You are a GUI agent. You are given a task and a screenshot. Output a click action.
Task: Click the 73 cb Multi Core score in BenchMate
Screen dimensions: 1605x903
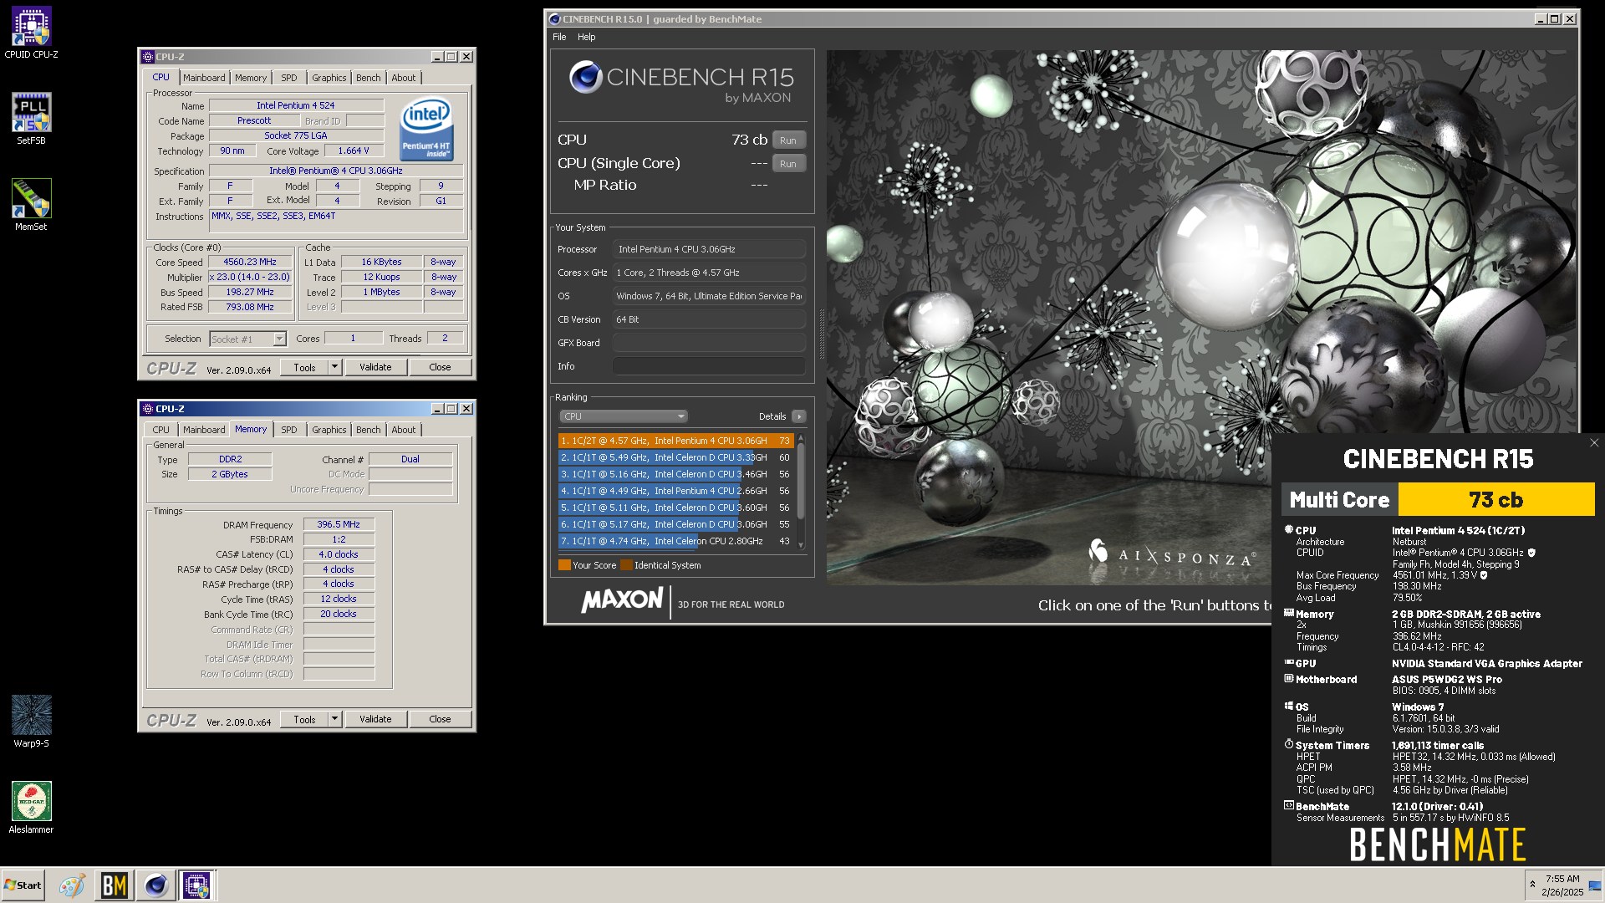pyautogui.click(x=1496, y=500)
